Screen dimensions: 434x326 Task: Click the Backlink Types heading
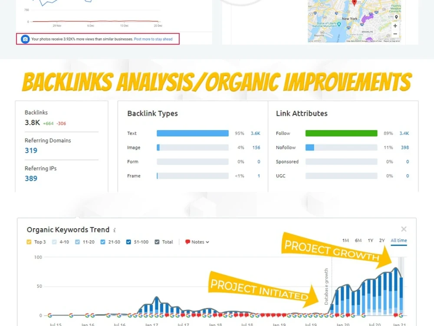pyautogui.click(x=152, y=113)
